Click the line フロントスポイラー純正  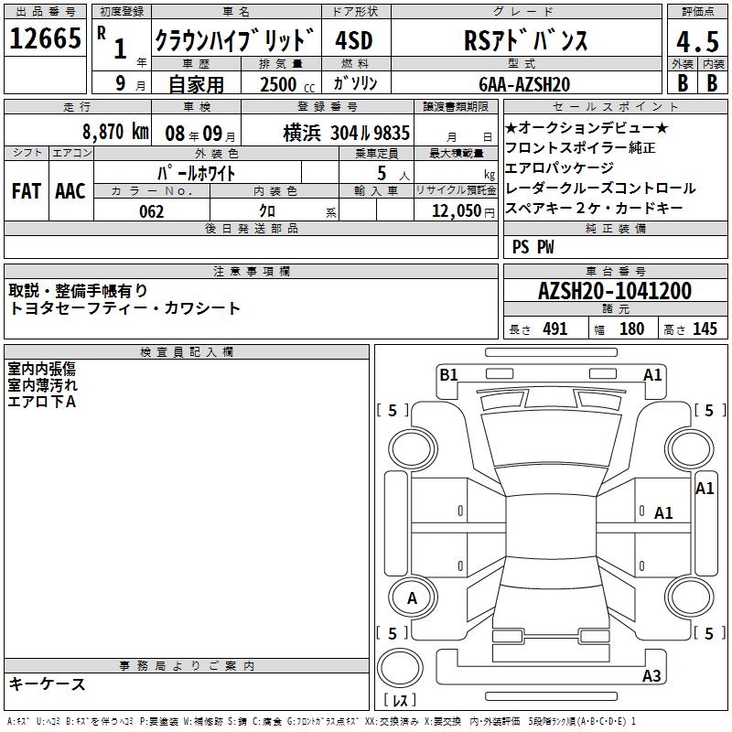click(x=580, y=147)
